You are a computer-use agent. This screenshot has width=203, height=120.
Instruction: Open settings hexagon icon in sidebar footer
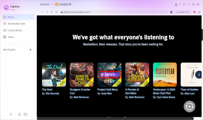[x=20, y=114]
